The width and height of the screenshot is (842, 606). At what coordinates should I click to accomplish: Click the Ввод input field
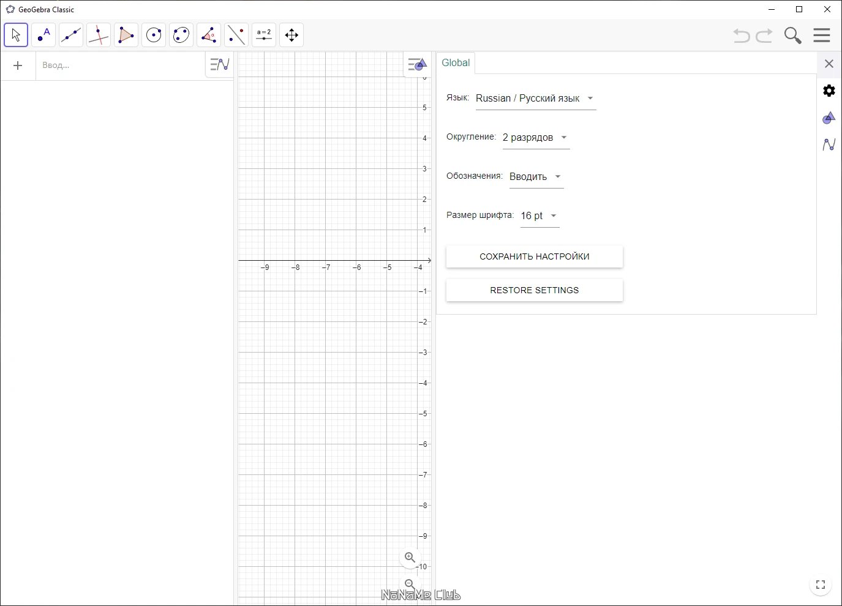tap(121, 65)
